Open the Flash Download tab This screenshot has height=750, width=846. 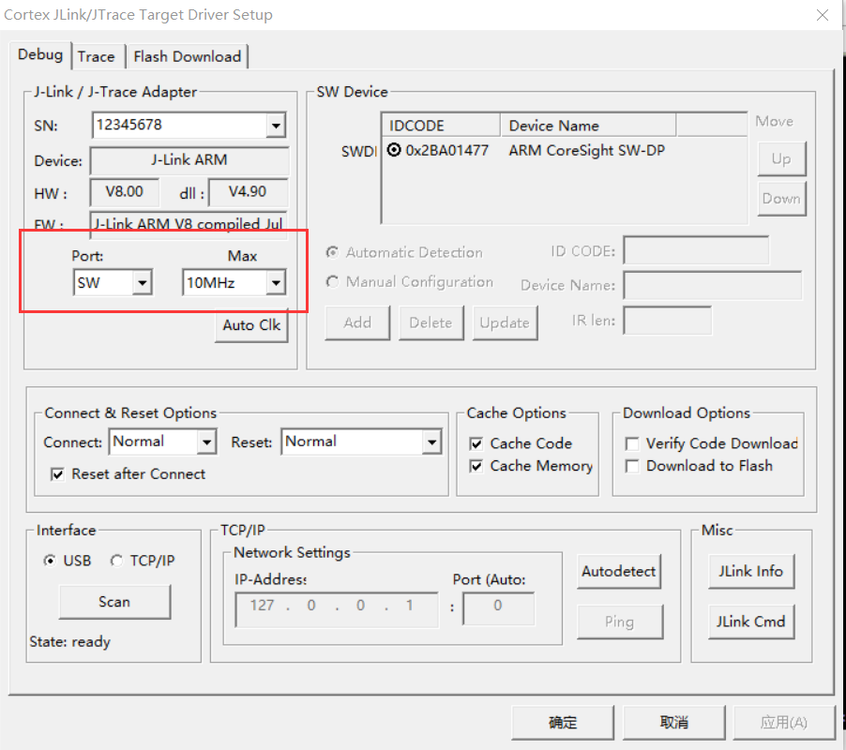[187, 55]
